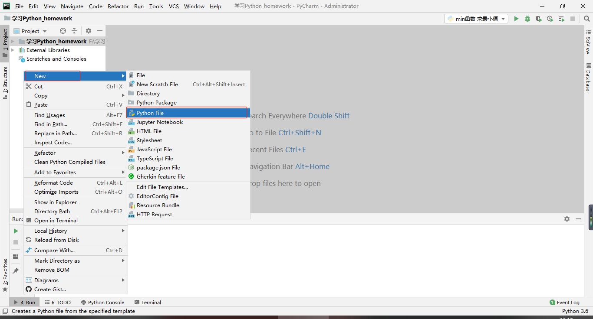593x319 pixels.
Task: Click the Stop square in Run panel
Action: 16,242
